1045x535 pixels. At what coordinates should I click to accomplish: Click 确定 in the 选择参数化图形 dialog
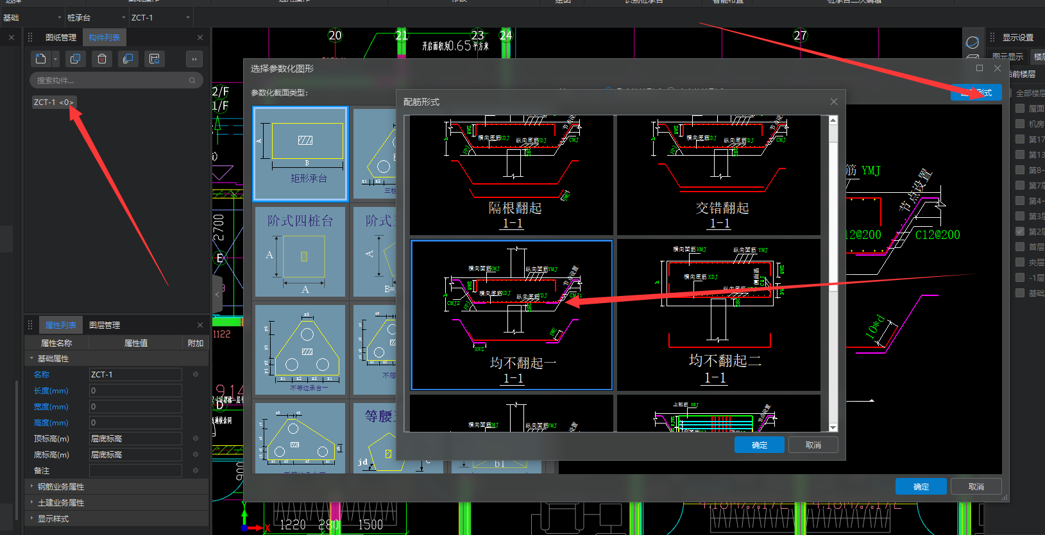921,486
